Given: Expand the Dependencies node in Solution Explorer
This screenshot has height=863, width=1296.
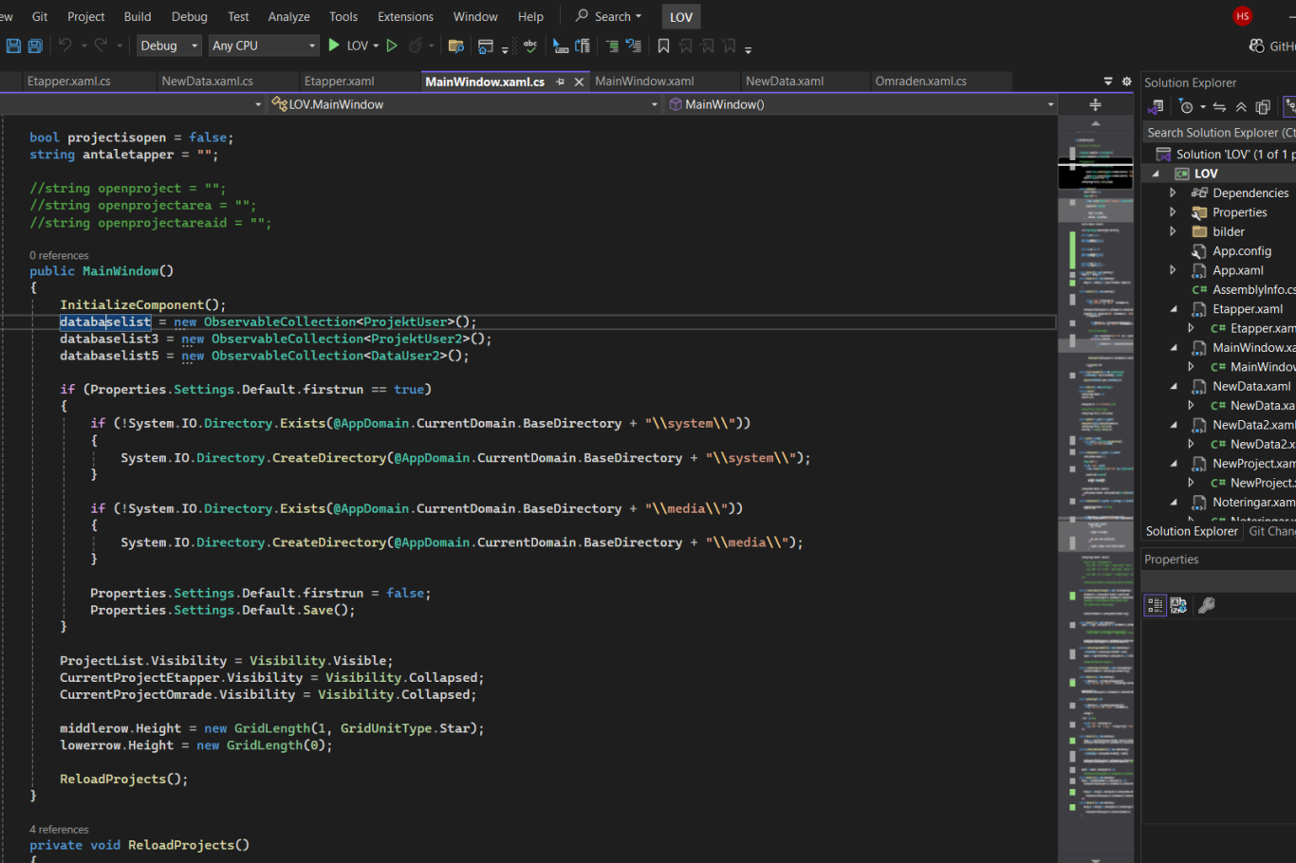Looking at the screenshot, I should (1173, 193).
